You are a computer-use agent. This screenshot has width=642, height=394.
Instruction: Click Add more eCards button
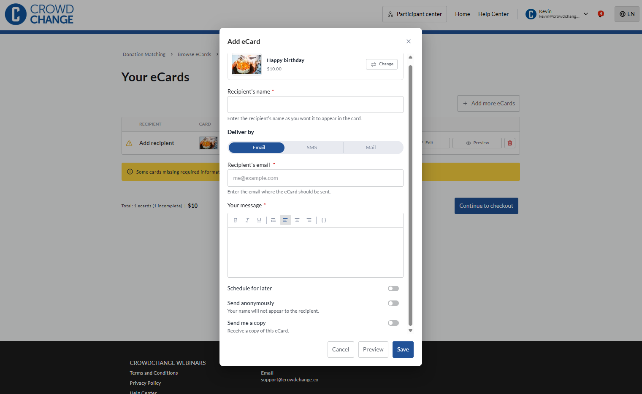[x=488, y=103]
